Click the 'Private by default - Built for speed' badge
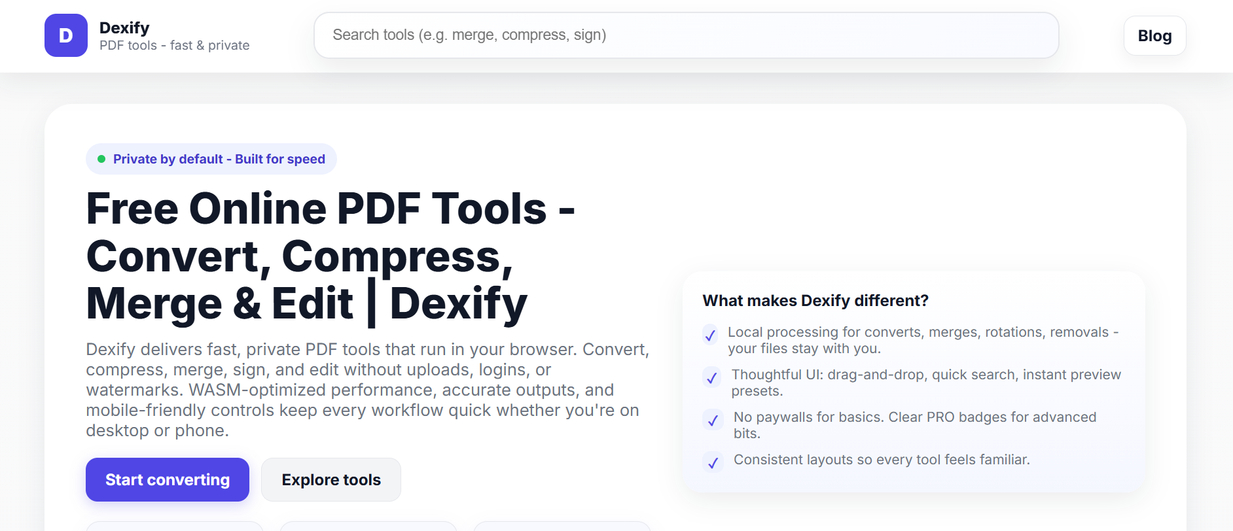Screen dimensions: 1233x531 point(211,159)
